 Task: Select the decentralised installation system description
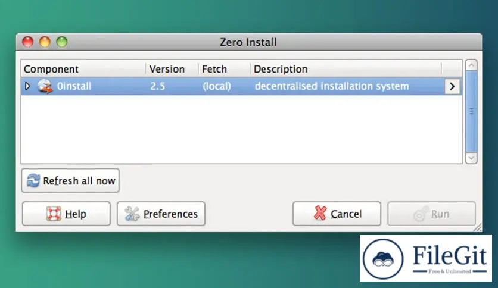(x=332, y=86)
